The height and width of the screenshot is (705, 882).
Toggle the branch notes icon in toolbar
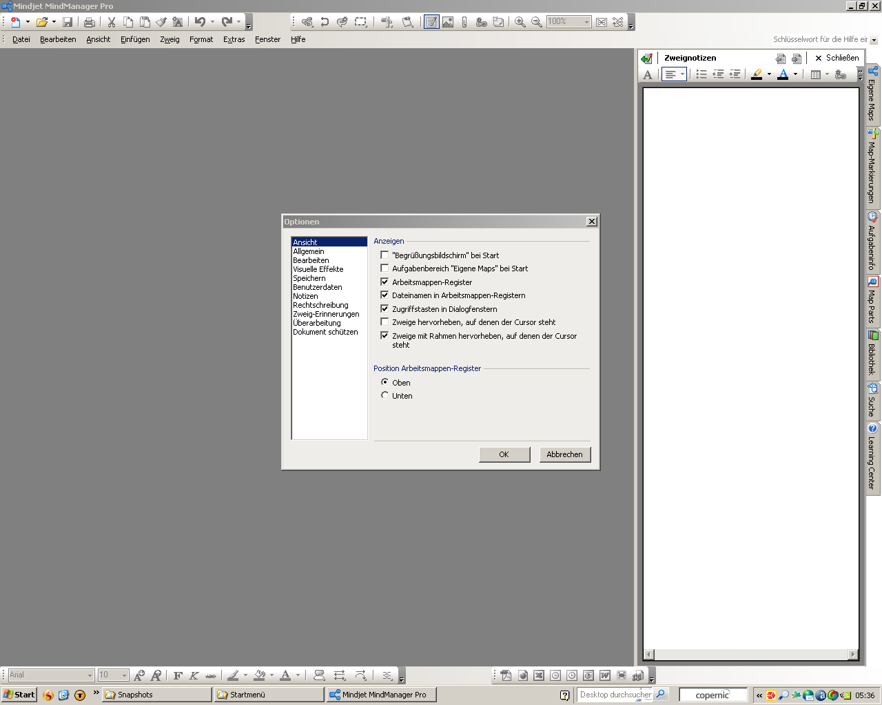click(431, 22)
